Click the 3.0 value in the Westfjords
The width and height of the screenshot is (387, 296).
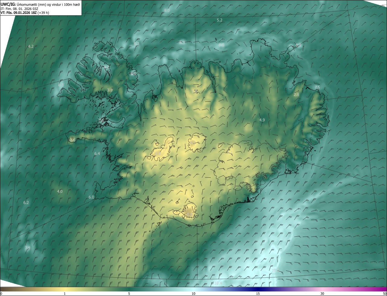pos(110,90)
